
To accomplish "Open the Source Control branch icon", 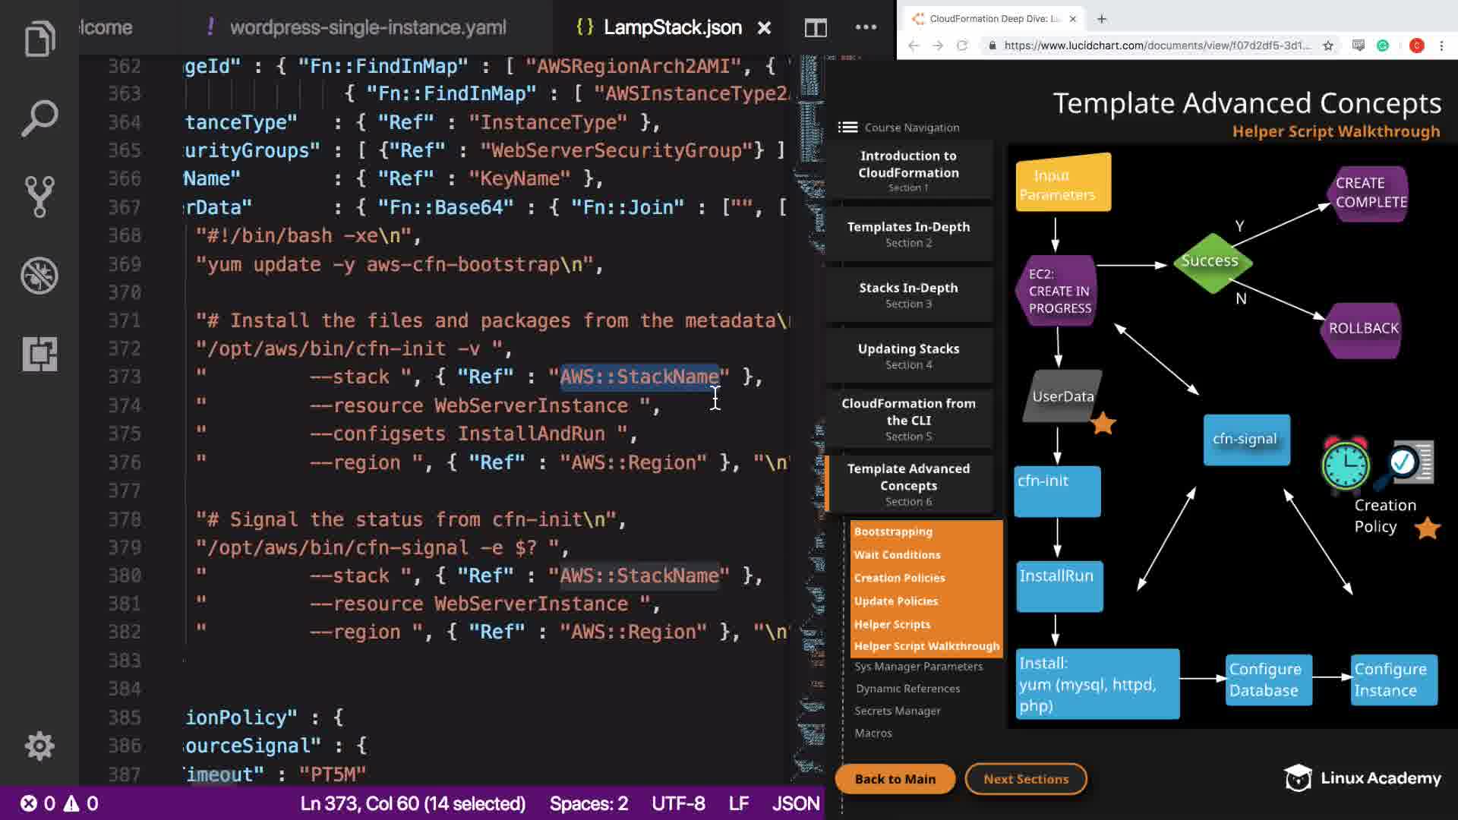I will click(39, 197).
